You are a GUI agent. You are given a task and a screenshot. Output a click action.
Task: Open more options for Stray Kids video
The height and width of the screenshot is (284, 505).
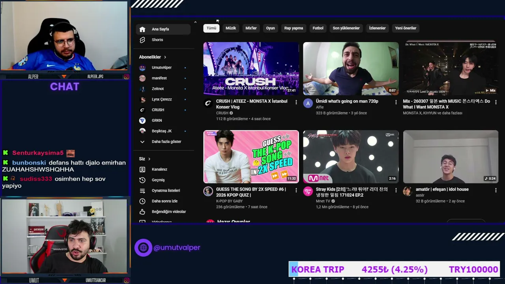(396, 190)
